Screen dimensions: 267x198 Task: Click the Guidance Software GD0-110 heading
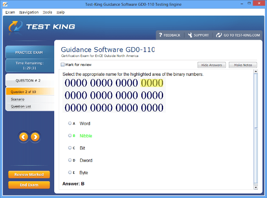(x=108, y=50)
